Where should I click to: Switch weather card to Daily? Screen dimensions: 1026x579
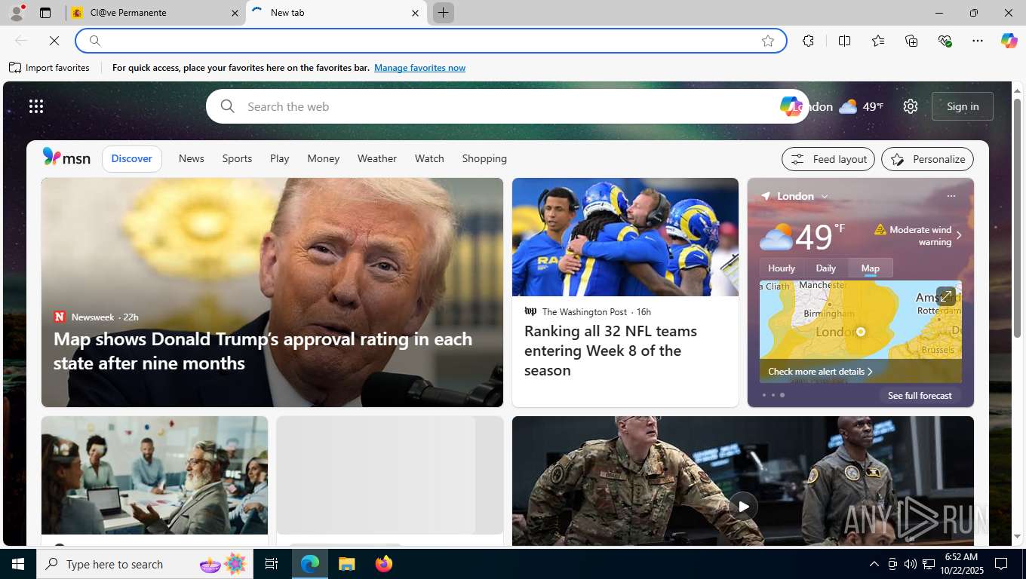826,268
